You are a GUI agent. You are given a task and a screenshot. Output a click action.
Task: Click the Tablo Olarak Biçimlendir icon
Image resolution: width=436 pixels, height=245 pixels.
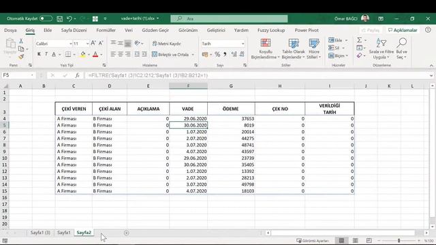[x=294, y=43]
